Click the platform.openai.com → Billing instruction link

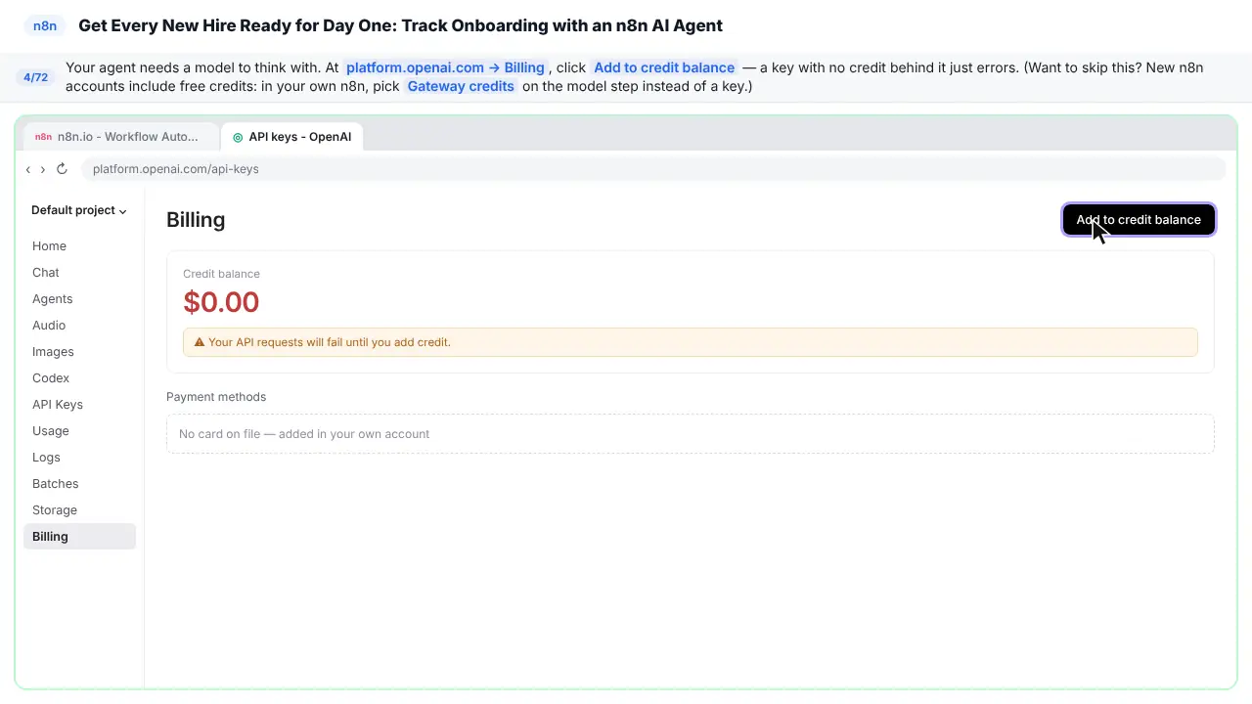point(445,67)
